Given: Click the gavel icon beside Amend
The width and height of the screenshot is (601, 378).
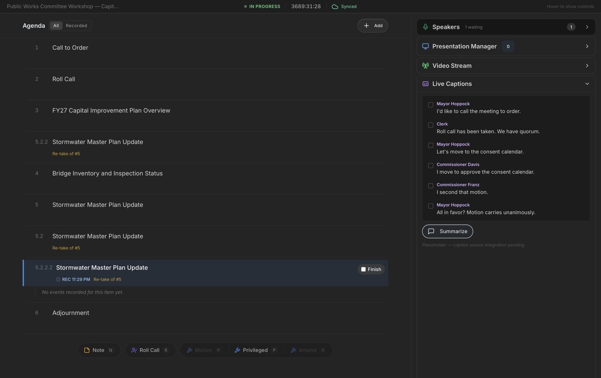Looking at the screenshot, I should [293, 350].
